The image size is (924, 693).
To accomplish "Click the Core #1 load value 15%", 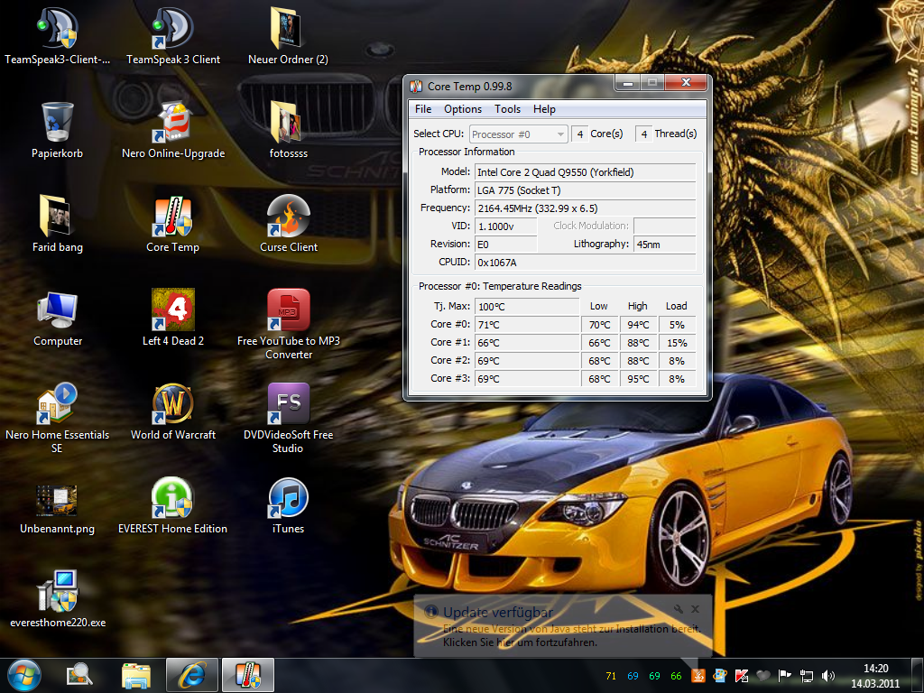I will pos(677,342).
